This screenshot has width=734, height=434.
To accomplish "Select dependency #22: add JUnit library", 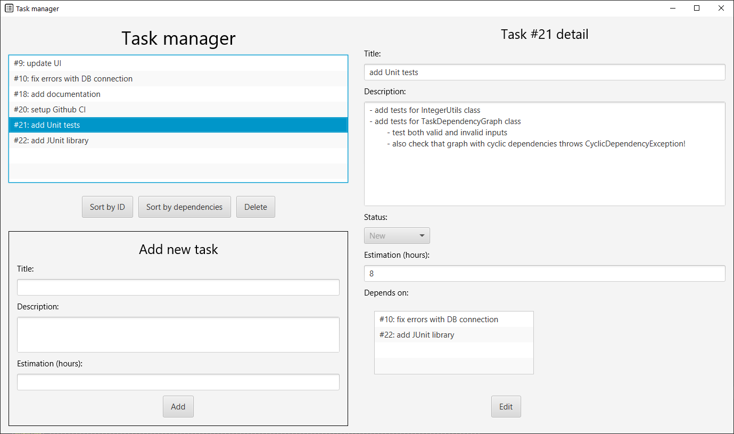I will pyautogui.click(x=454, y=335).
